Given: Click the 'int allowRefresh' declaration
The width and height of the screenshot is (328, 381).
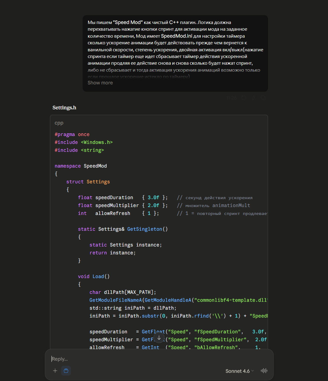Looking at the screenshot, I should [118, 213].
